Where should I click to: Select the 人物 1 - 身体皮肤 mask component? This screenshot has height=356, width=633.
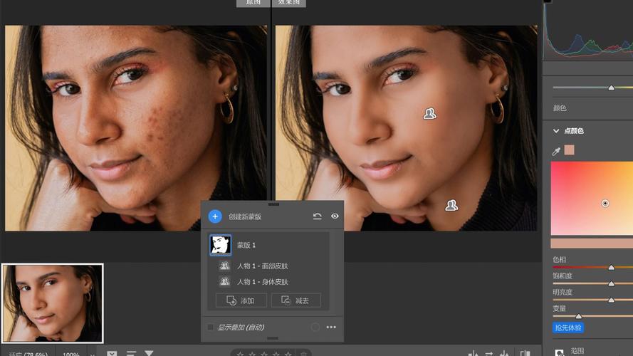pyautogui.click(x=263, y=282)
